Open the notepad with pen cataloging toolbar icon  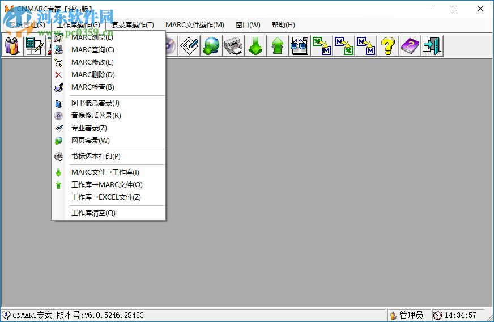click(189, 46)
